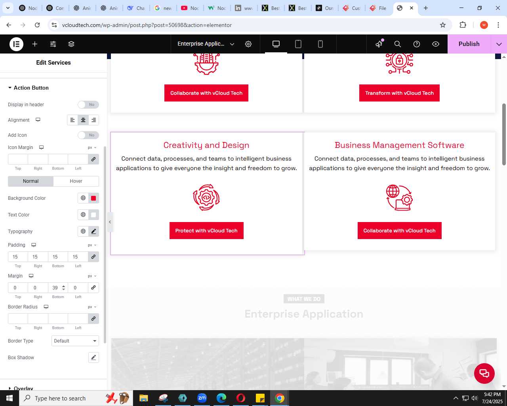The image size is (507, 406).
Task: Click Business Management Software heading
Action: pos(399,145)
